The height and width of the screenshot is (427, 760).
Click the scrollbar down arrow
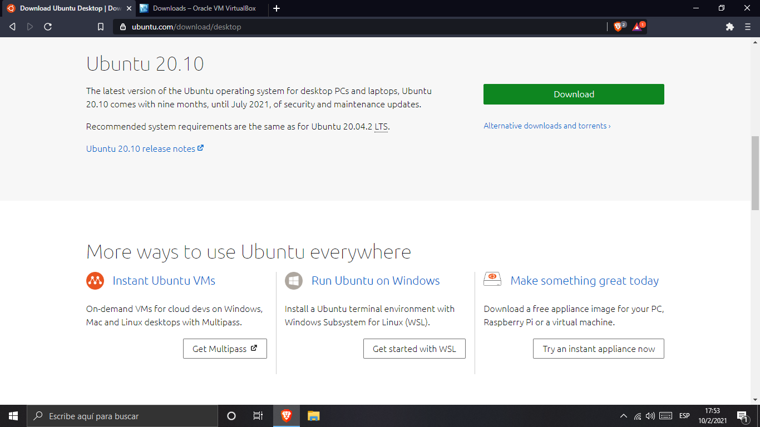[755, 400]
